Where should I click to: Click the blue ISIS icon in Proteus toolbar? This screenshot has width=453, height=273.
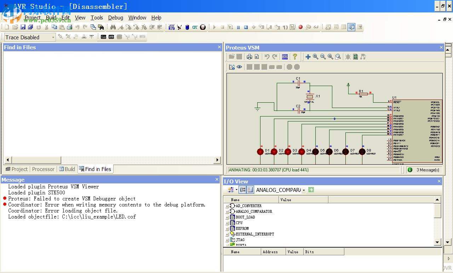point(285,57)
